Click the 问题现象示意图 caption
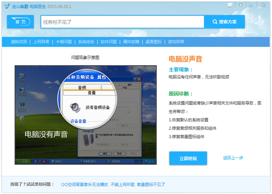 tap(85, 58)
